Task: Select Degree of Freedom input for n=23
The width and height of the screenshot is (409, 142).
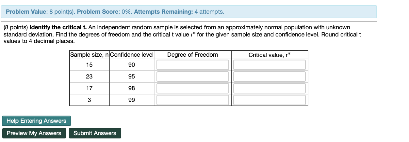Action: pyautogui.click(x=193, y=77)
